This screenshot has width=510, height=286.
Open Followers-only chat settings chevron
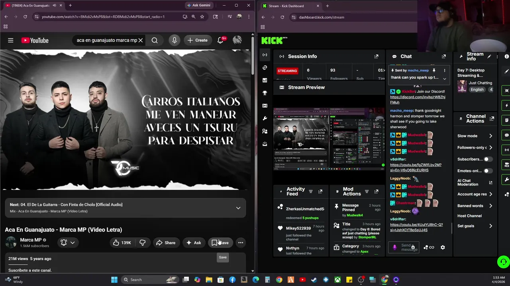(x=490, y=147)
